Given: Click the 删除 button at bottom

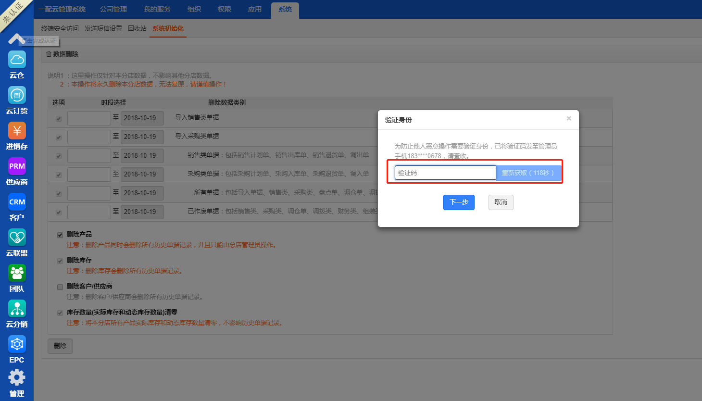Looking at the screenshot, I should 60,346.
